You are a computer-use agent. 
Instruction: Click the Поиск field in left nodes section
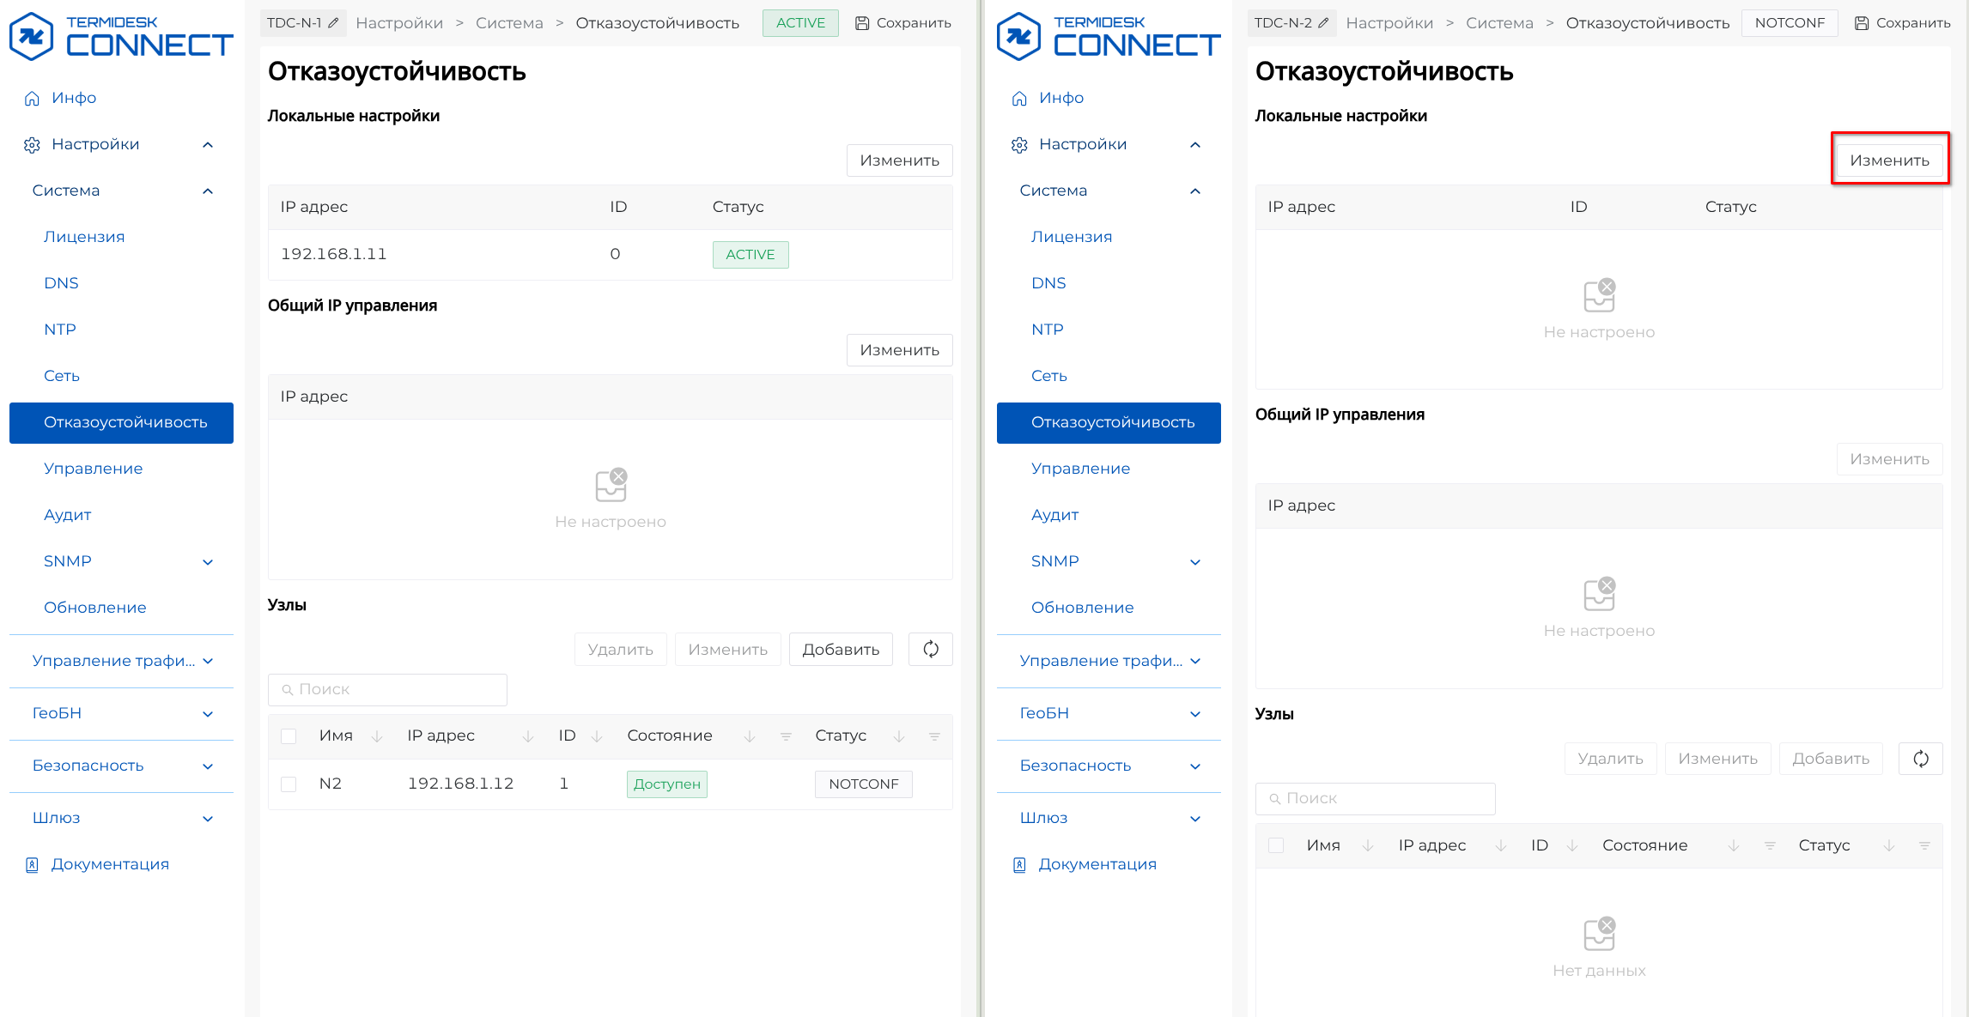click(x=388, y=689)
